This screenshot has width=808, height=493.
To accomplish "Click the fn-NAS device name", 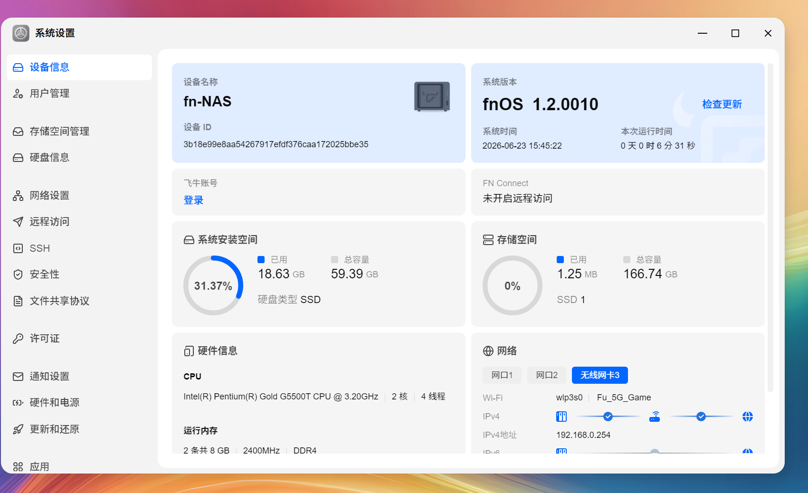I will [208, 102].
